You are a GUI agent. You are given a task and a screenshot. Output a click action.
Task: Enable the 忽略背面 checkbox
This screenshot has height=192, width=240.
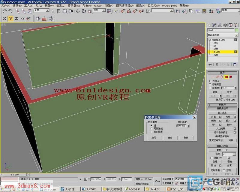(210, 85)
